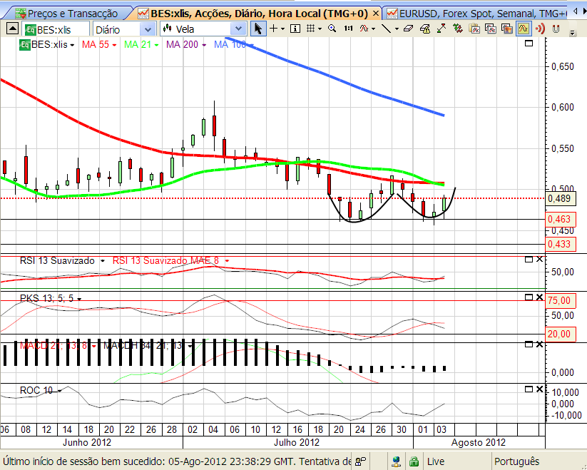Open the ROC 10 indicator menu
This screenshot has height=470, width=587.
click(x=59, y=391)
